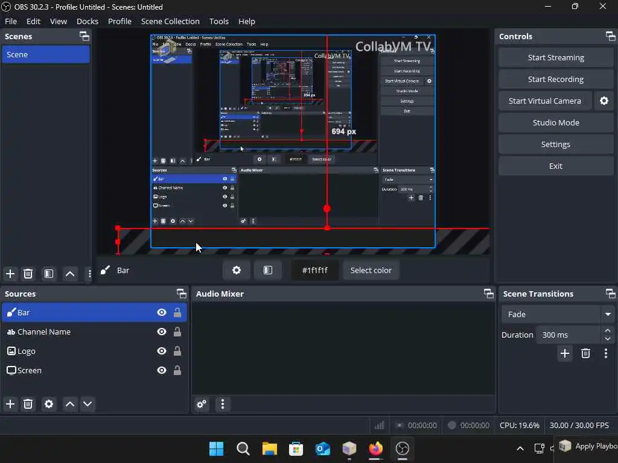Screen dimensions: 618x463
Task: Click Select color for Bar source
Action: click(x=371, y=270)
